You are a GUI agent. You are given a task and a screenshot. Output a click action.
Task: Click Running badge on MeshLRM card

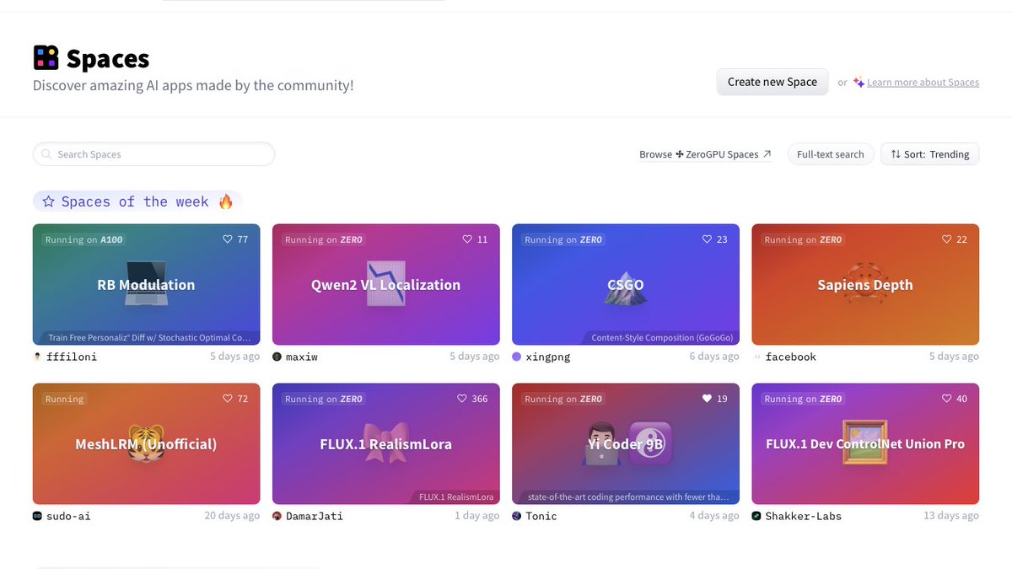[65, 399]
